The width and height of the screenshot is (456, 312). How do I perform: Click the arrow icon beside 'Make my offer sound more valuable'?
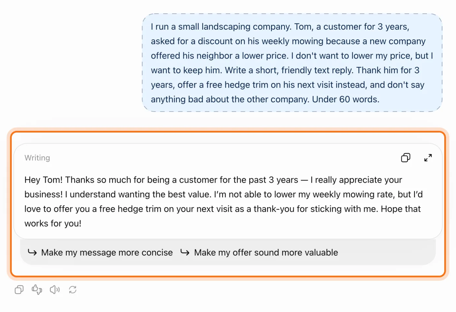click(185, 252)
